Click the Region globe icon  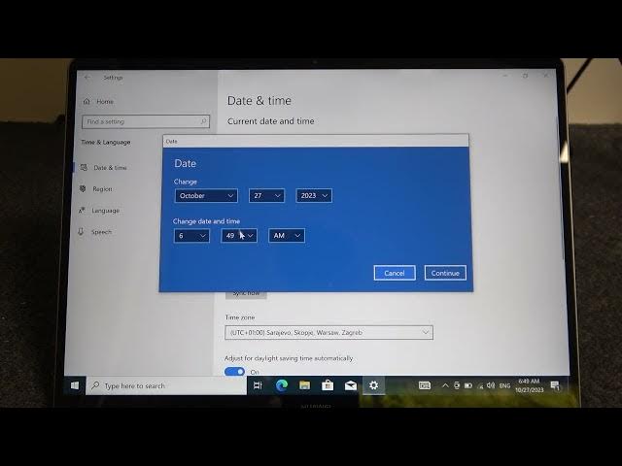(83, 188)
